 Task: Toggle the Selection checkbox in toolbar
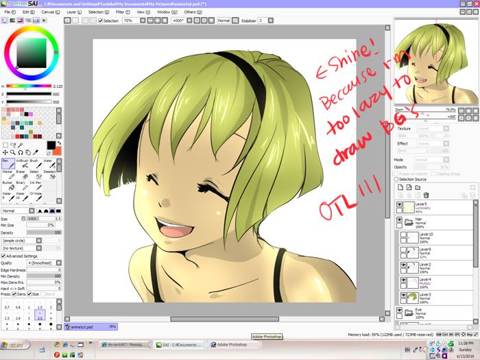point(100,21)
